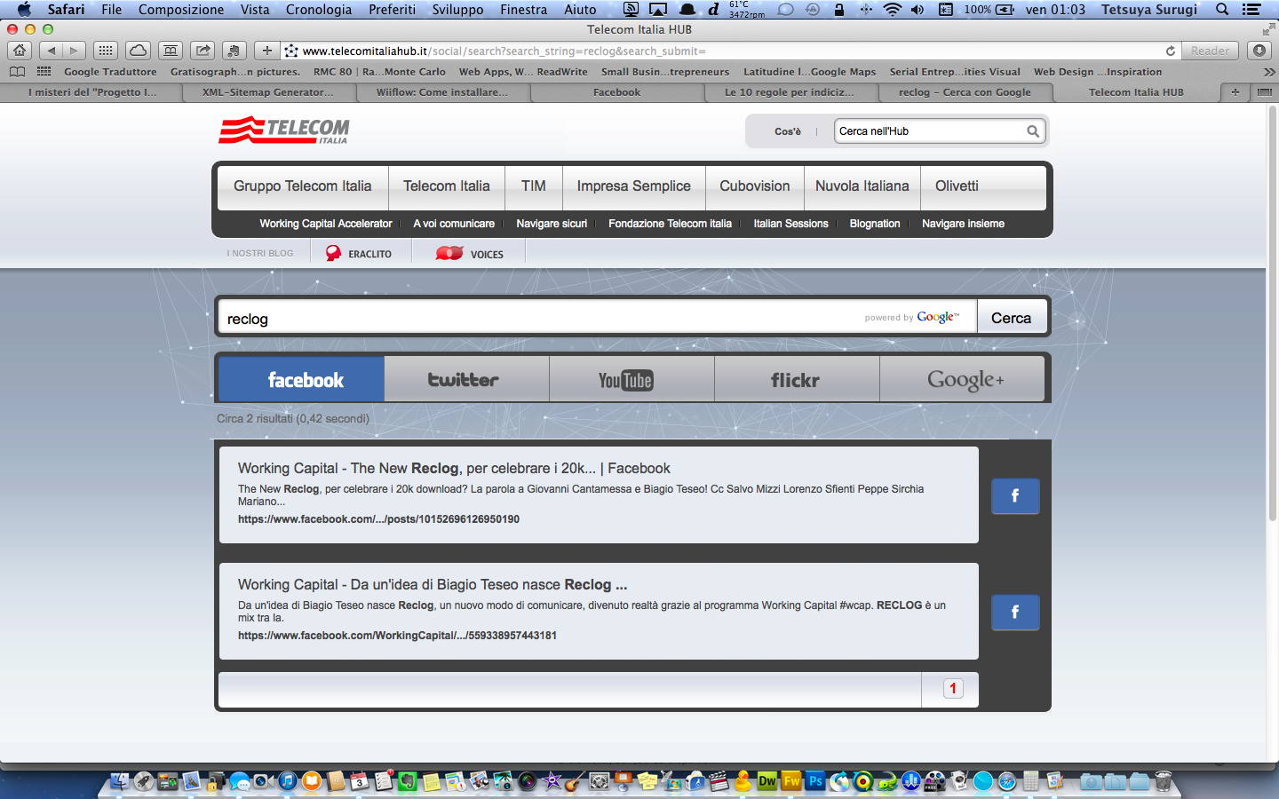Reload page with the refresh icon
1279x799 pixels.
[1171, 51]
